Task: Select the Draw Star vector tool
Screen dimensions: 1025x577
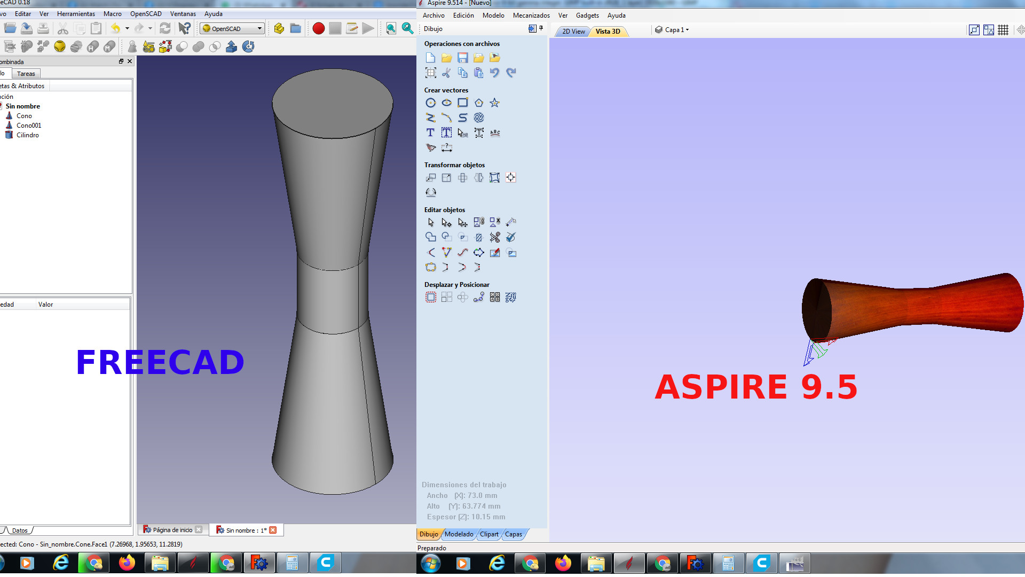Action: coord(494,103)
